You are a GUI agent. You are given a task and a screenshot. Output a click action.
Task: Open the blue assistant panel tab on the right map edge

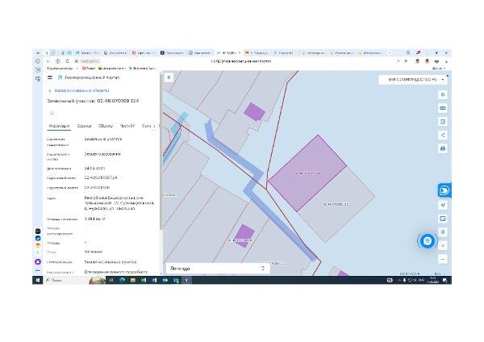[444, 190]
